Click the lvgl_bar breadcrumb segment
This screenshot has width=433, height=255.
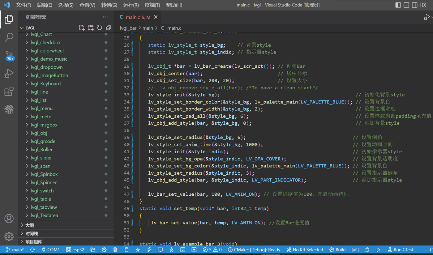(x=128, y=28)
